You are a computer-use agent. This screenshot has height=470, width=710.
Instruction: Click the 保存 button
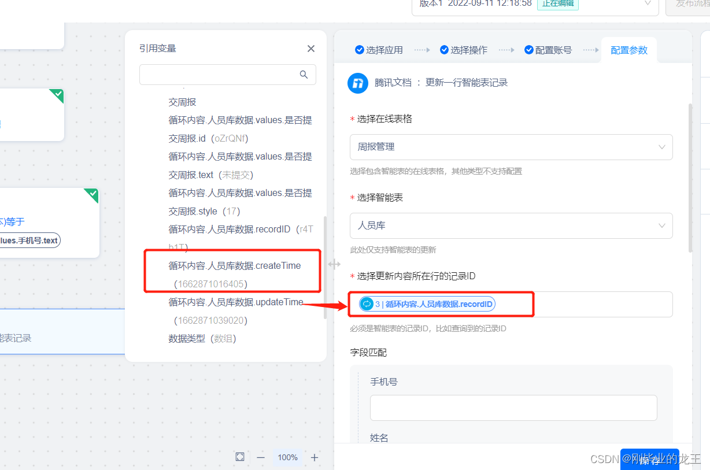coord(649,460)
